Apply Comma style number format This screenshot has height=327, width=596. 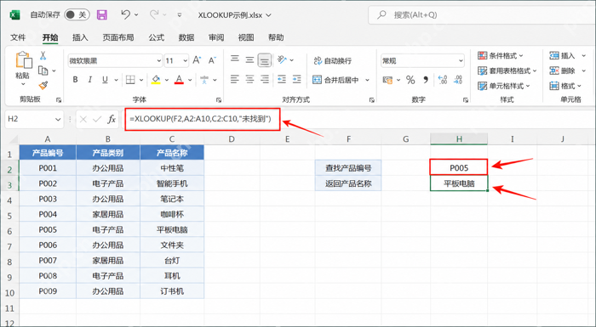pos(426,80)
